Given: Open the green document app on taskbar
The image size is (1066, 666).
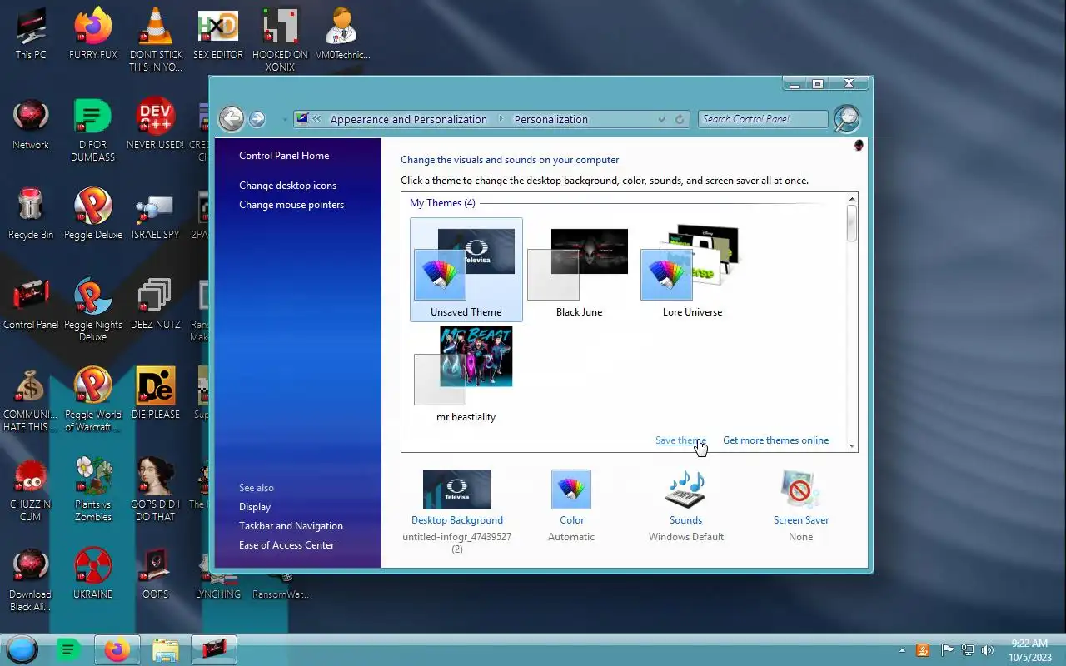Looking at the screenshot, I should 68,649.
